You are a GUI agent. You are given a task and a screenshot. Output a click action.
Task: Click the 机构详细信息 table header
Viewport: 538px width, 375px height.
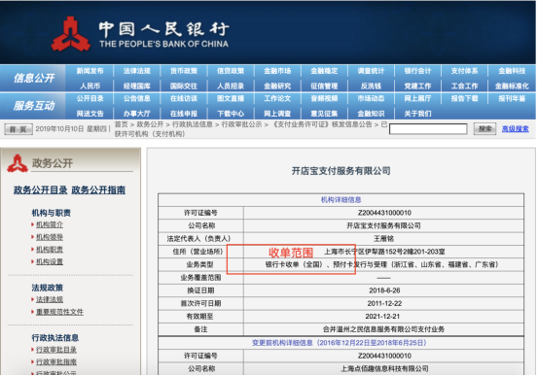[341, 200]
